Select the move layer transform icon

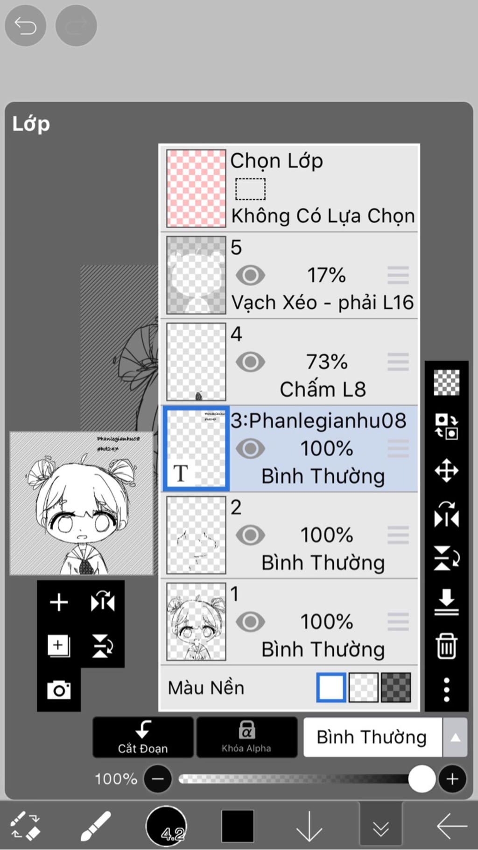446,470
